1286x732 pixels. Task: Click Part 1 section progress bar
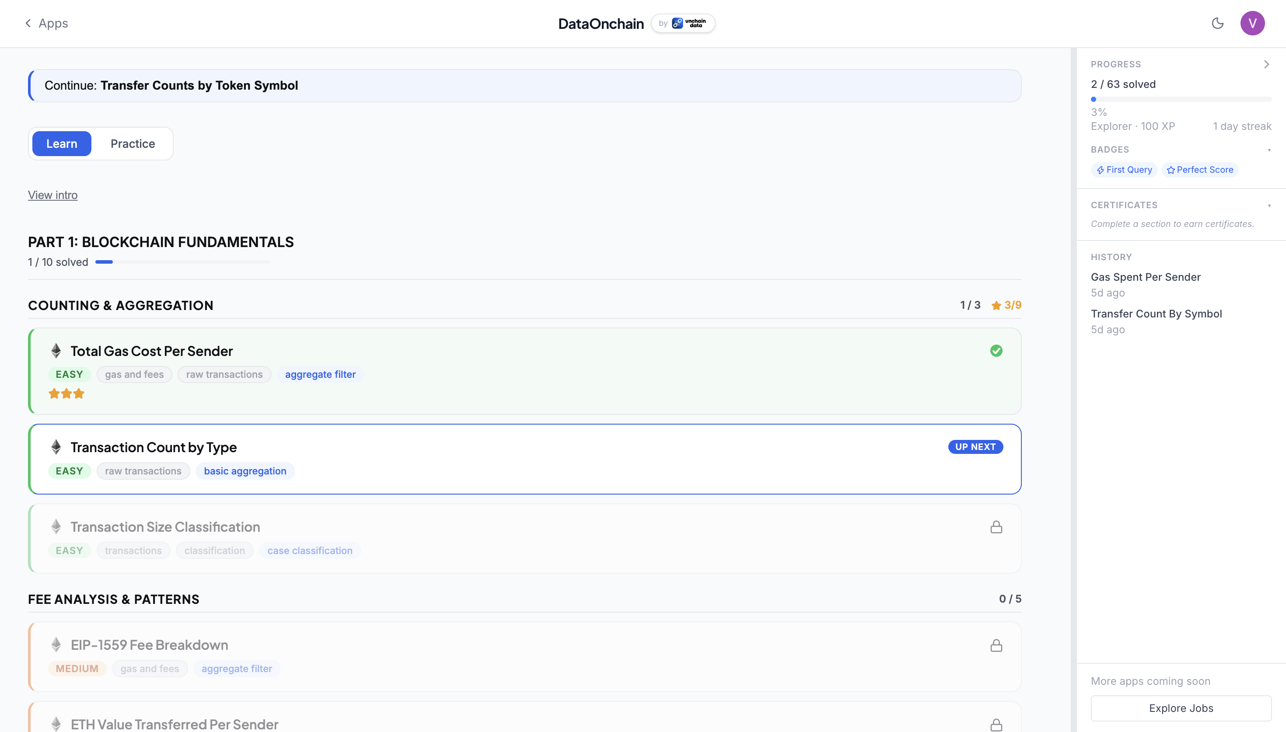tap(182, 262)
